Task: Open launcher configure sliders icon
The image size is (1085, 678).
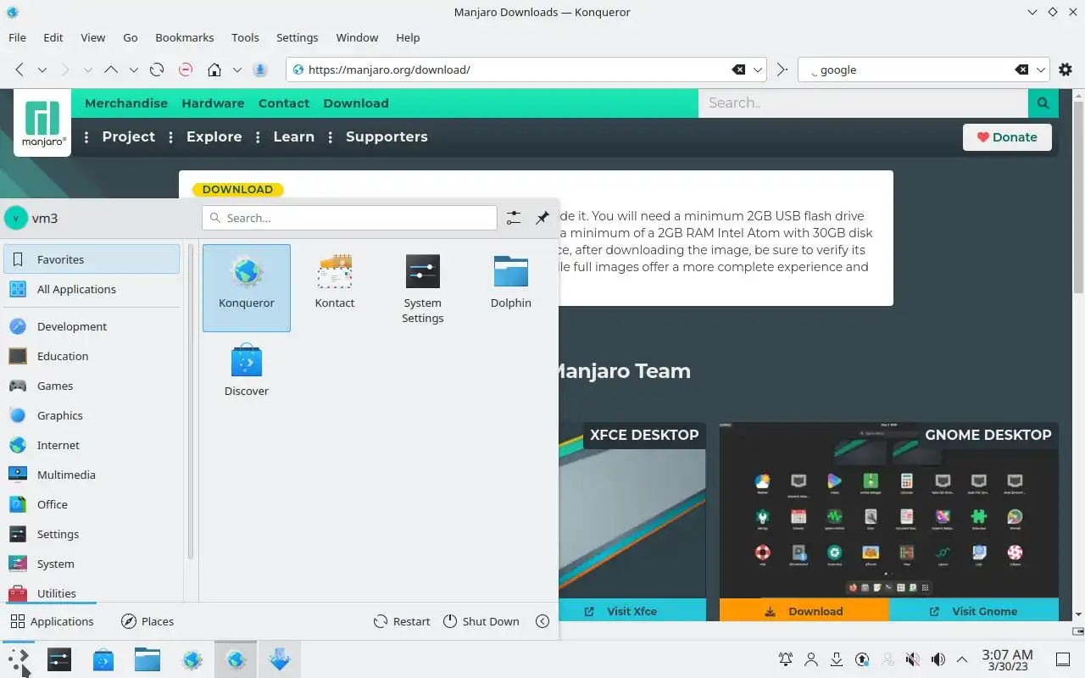Action: [514, 218]
